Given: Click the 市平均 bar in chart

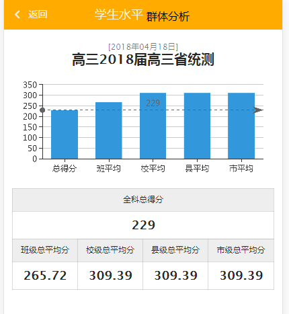Looking at the screenshot, I should pos(241,126).
